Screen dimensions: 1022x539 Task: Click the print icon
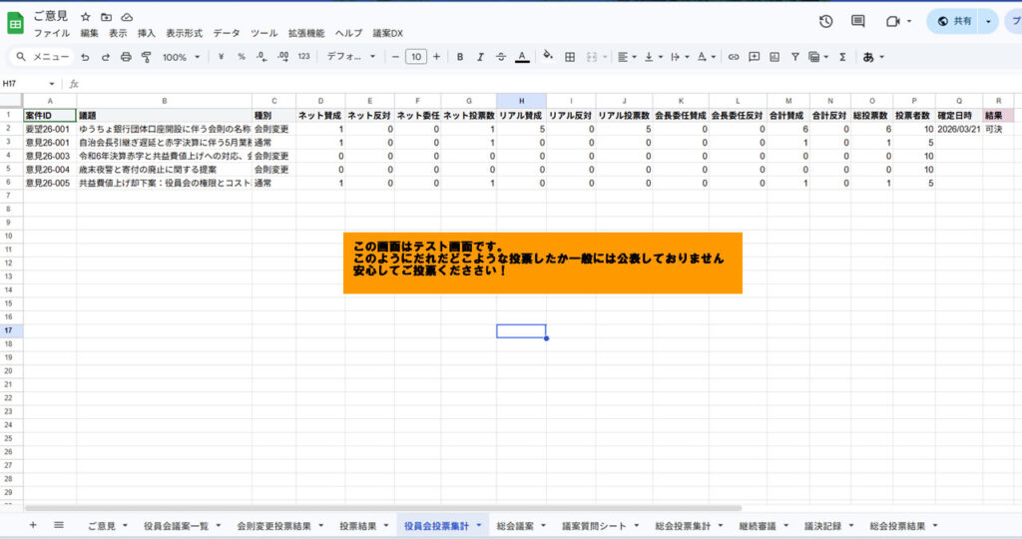click(126, 57)
